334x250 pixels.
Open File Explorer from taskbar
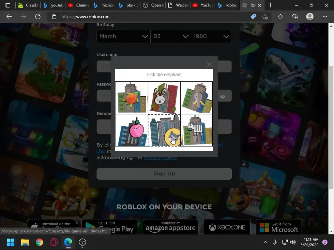coord(25,242)
